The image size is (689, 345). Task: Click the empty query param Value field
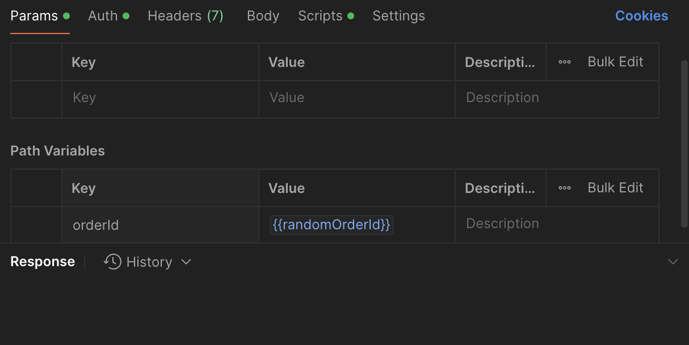click(356, 98)
